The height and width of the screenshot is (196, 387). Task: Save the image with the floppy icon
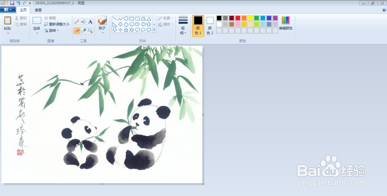(x=12, y=3)
